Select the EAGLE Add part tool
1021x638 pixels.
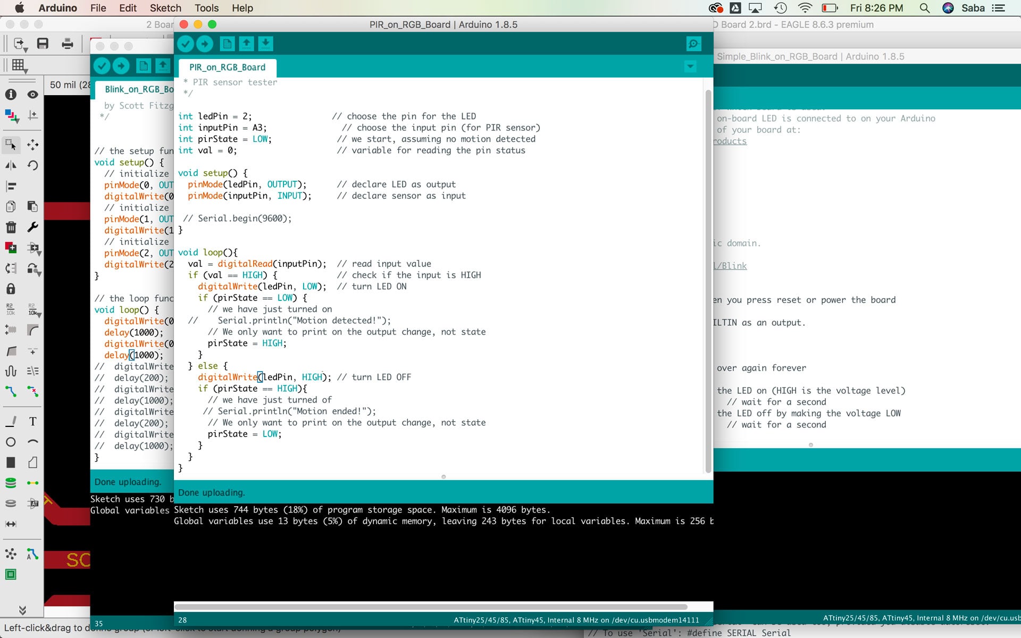click(x=11, y=248)
